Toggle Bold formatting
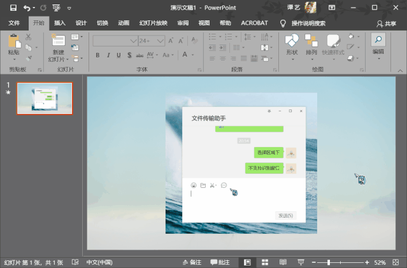Viewport: 407px width, 268px height. 97,55
